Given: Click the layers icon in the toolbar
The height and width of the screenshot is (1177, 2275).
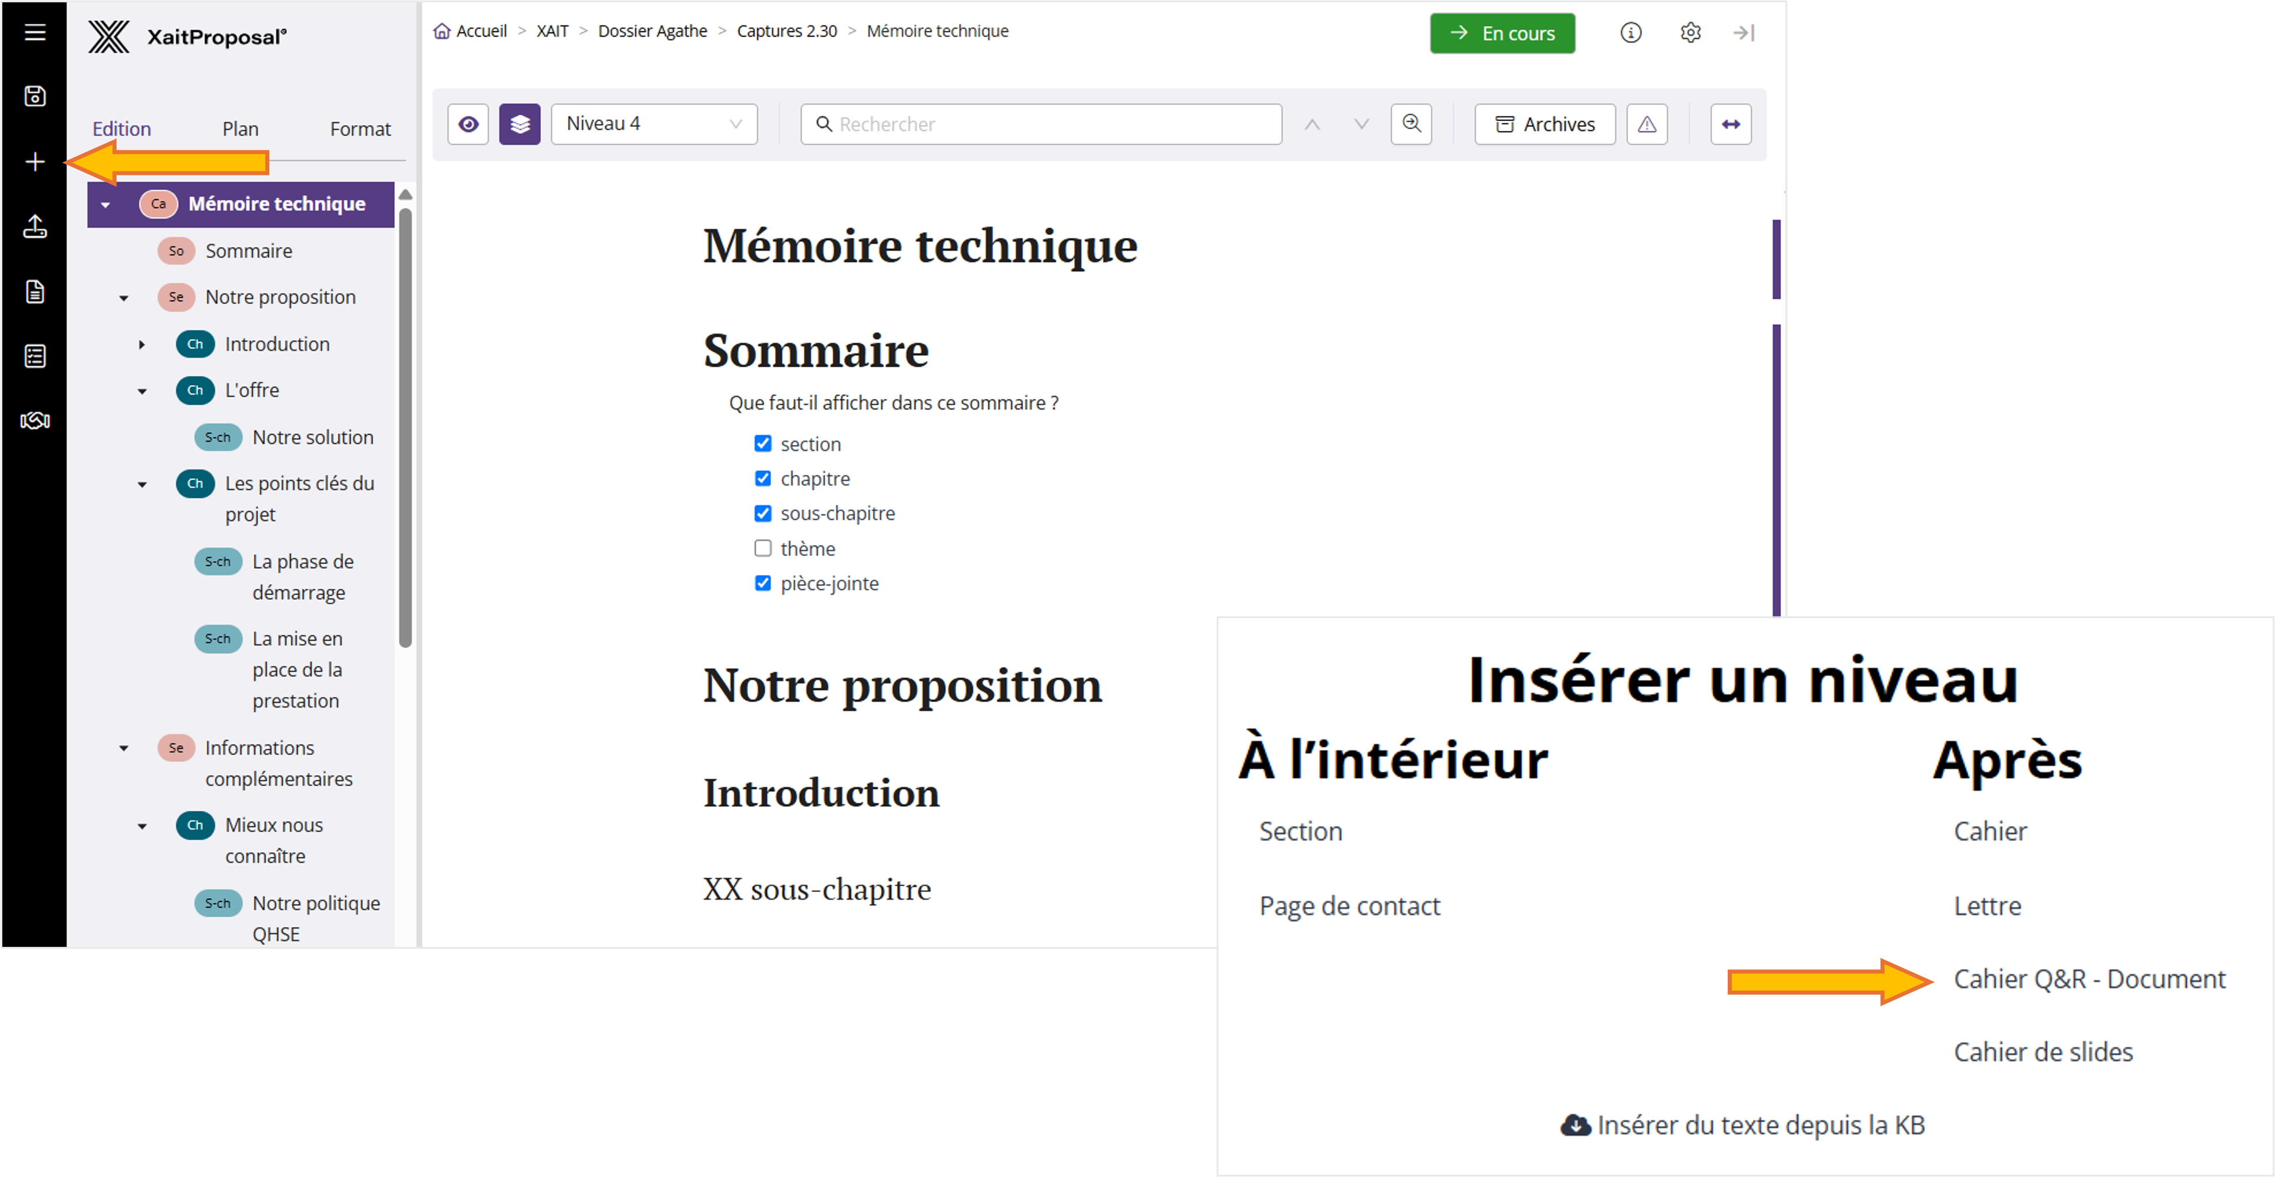Looking at the screenshot, I should [x=519, y=125].
